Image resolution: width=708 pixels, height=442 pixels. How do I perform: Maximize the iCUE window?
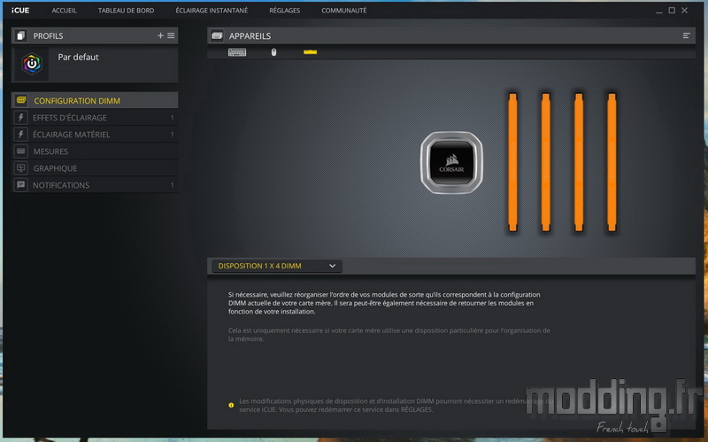coord(672,10)
